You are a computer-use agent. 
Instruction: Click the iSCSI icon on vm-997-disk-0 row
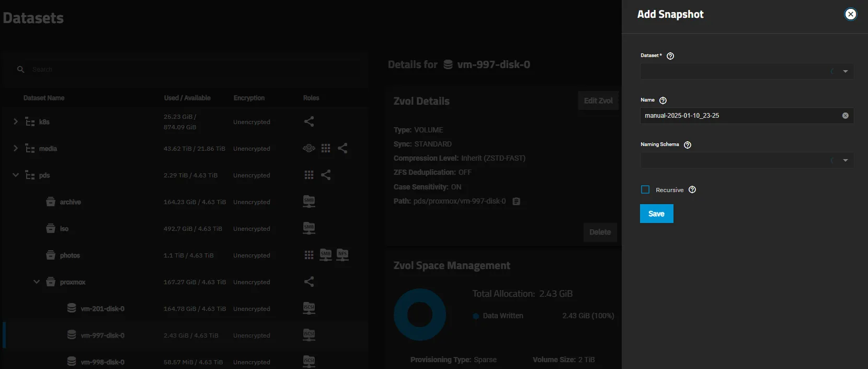pos(309,335)
